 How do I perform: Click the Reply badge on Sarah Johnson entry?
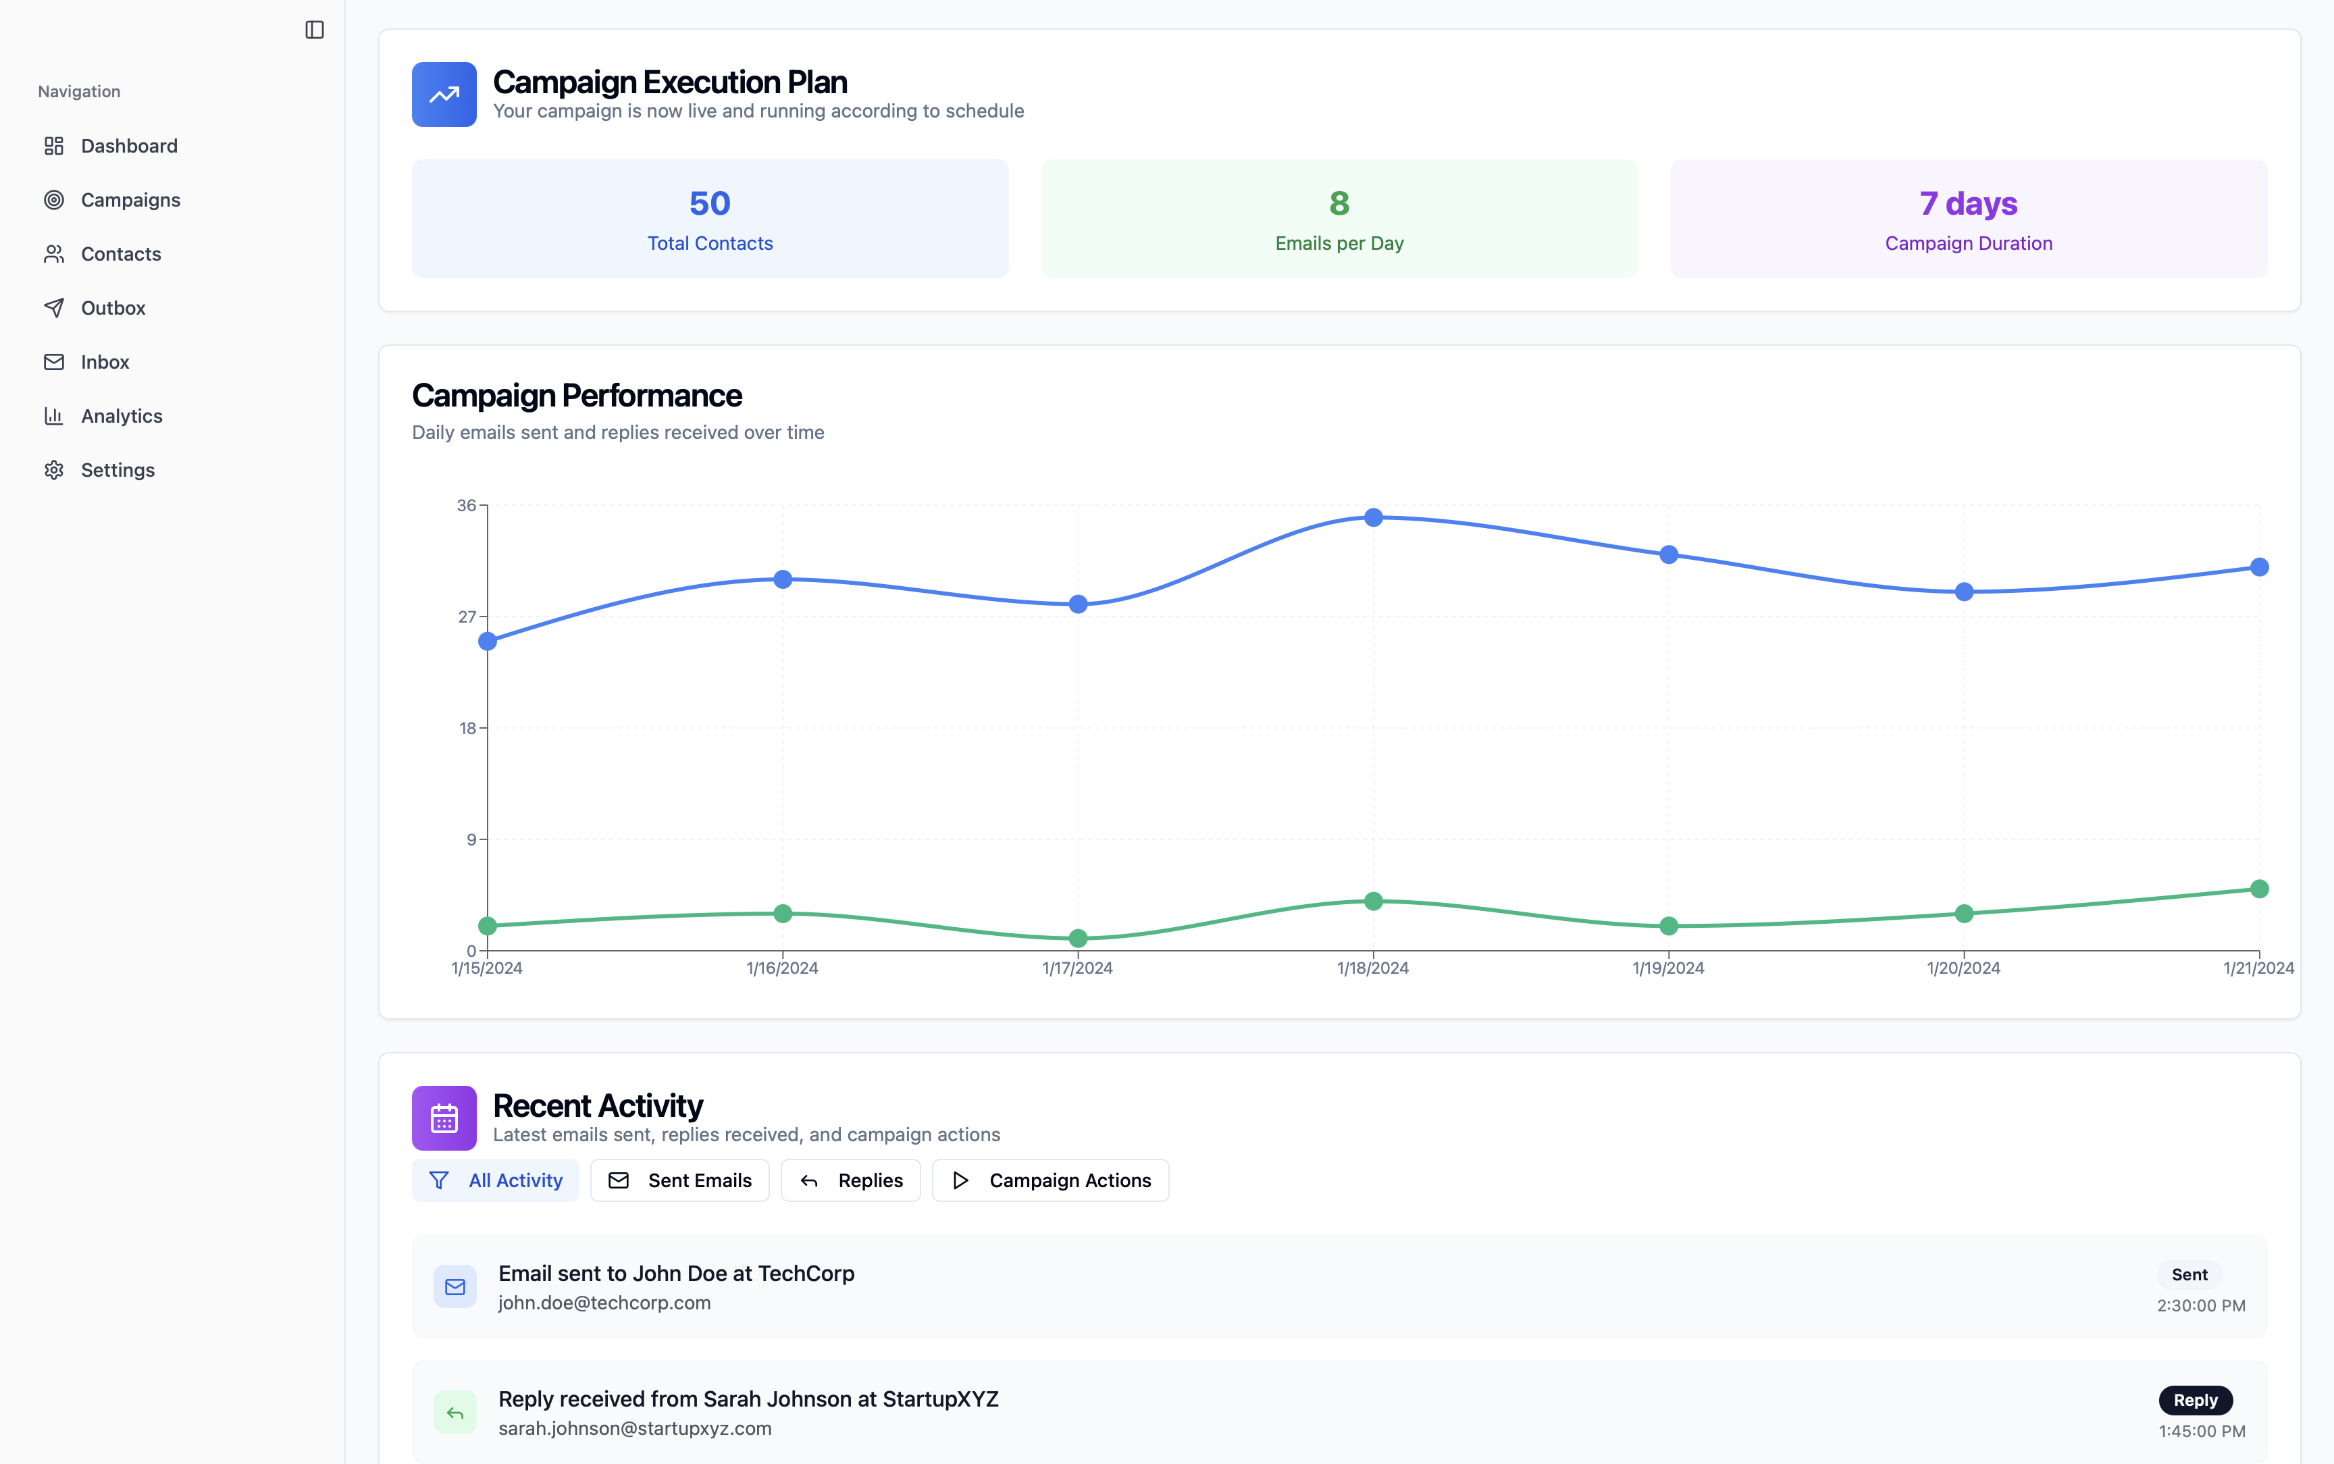point(2195,1400)
